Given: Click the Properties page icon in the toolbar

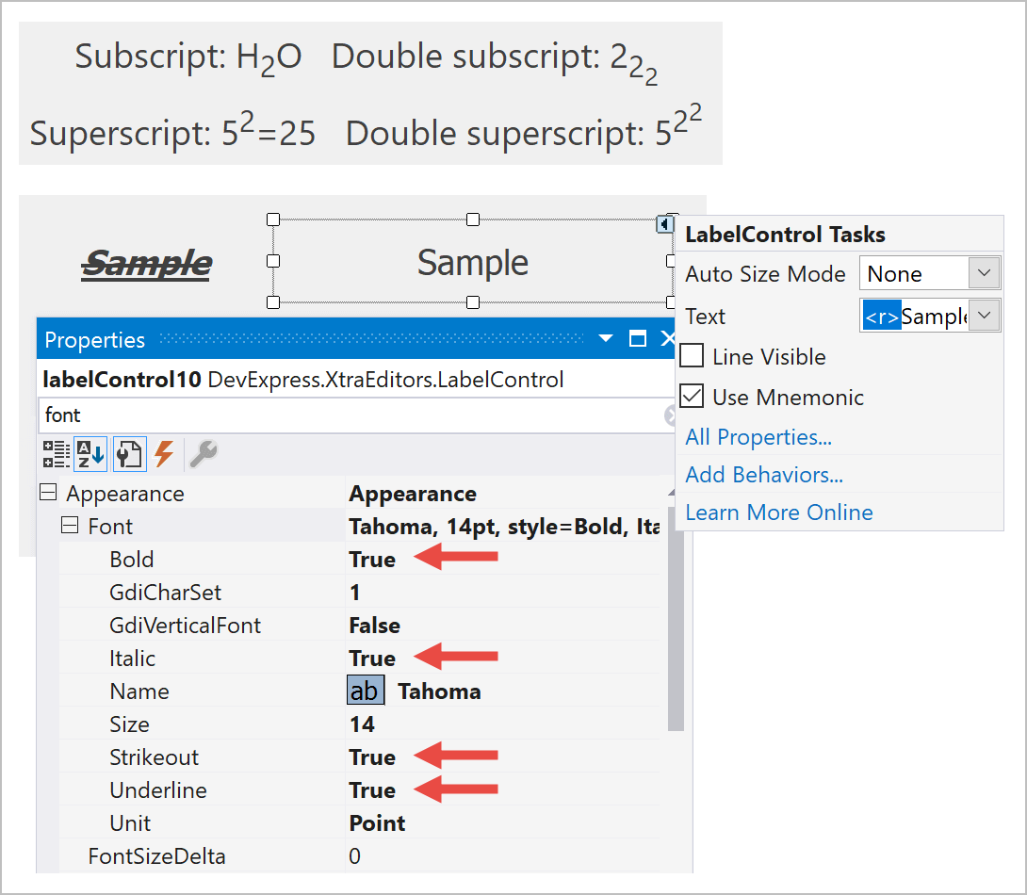Looking at the screenshot, I should click(129, 453).
